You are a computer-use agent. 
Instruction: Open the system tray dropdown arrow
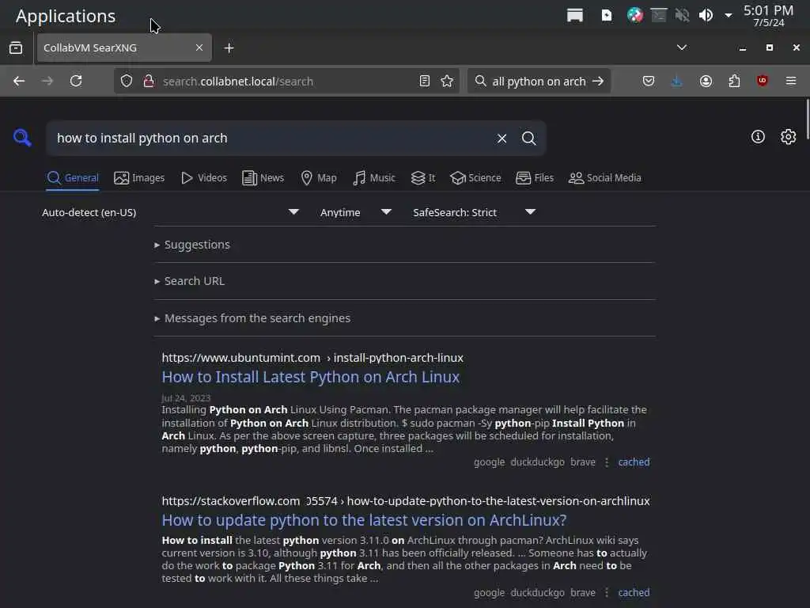click(x=729, y=16)
